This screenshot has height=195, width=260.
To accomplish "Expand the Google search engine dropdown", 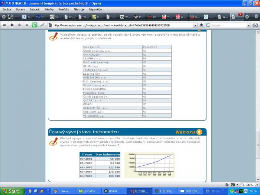I will click(208, 25).
